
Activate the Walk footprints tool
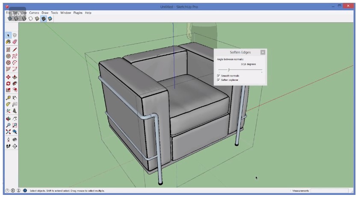coord(9,146)
